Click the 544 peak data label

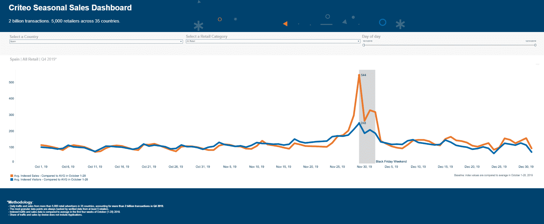click(x=363, y=75)
